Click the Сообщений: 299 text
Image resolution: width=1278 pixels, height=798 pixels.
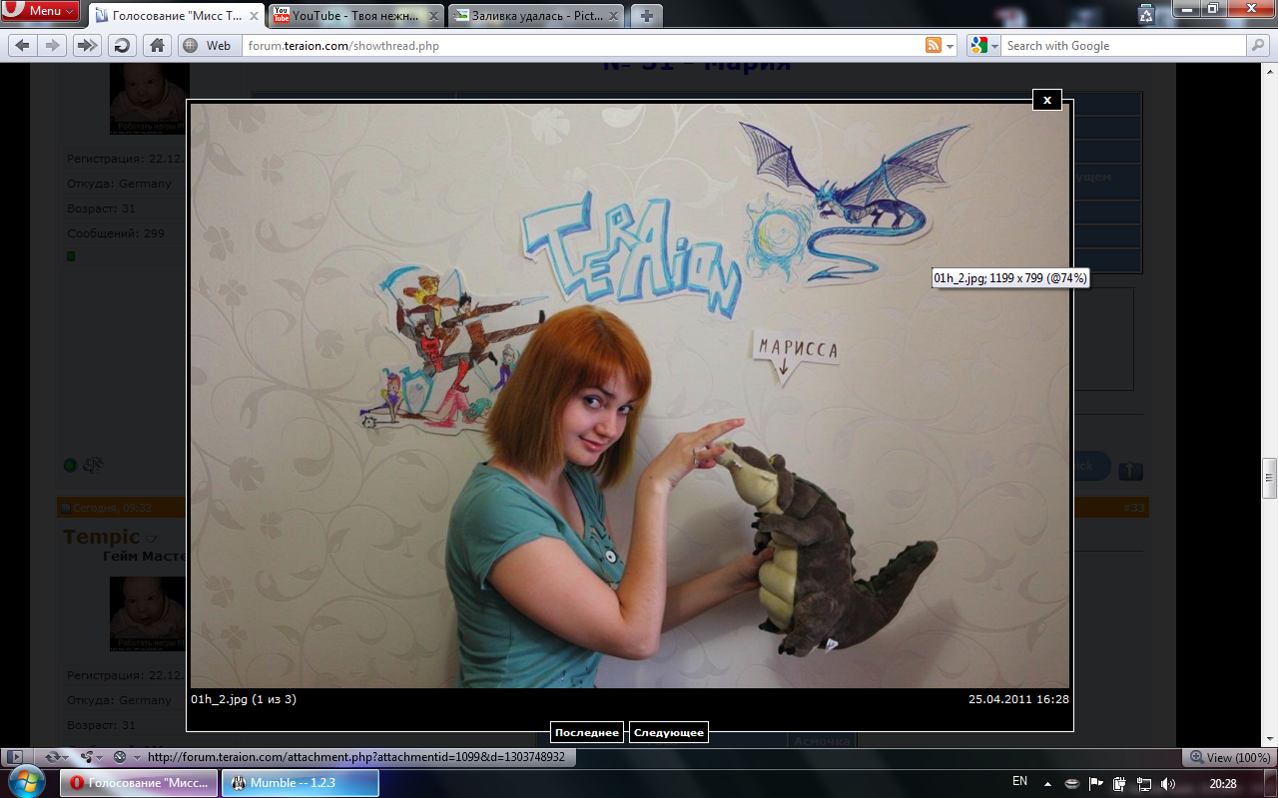click(116, 233)
